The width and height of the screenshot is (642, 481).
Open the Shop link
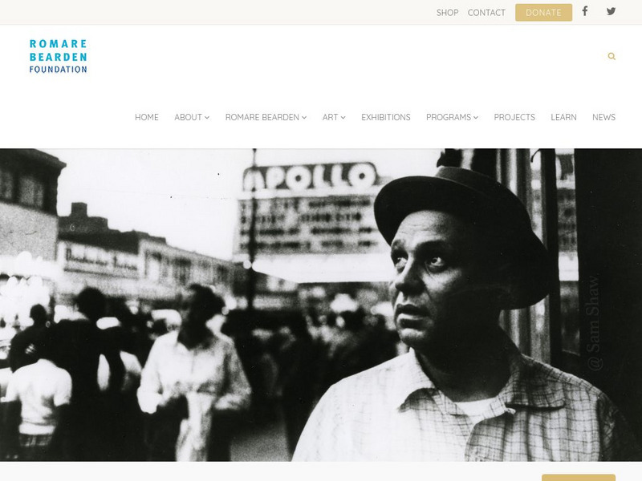447,13
